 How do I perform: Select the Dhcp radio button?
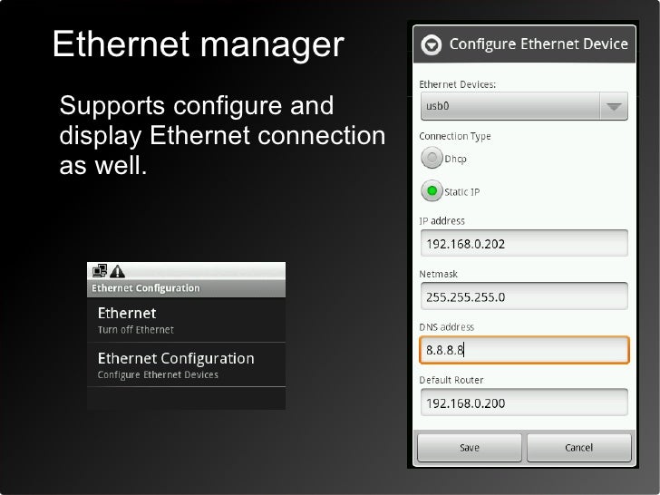click(x=432, y=159)
